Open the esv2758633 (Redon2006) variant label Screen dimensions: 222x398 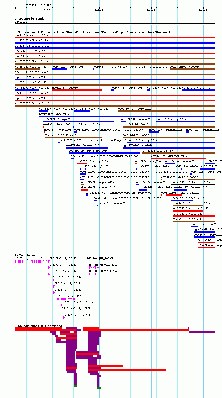[31, 61]
